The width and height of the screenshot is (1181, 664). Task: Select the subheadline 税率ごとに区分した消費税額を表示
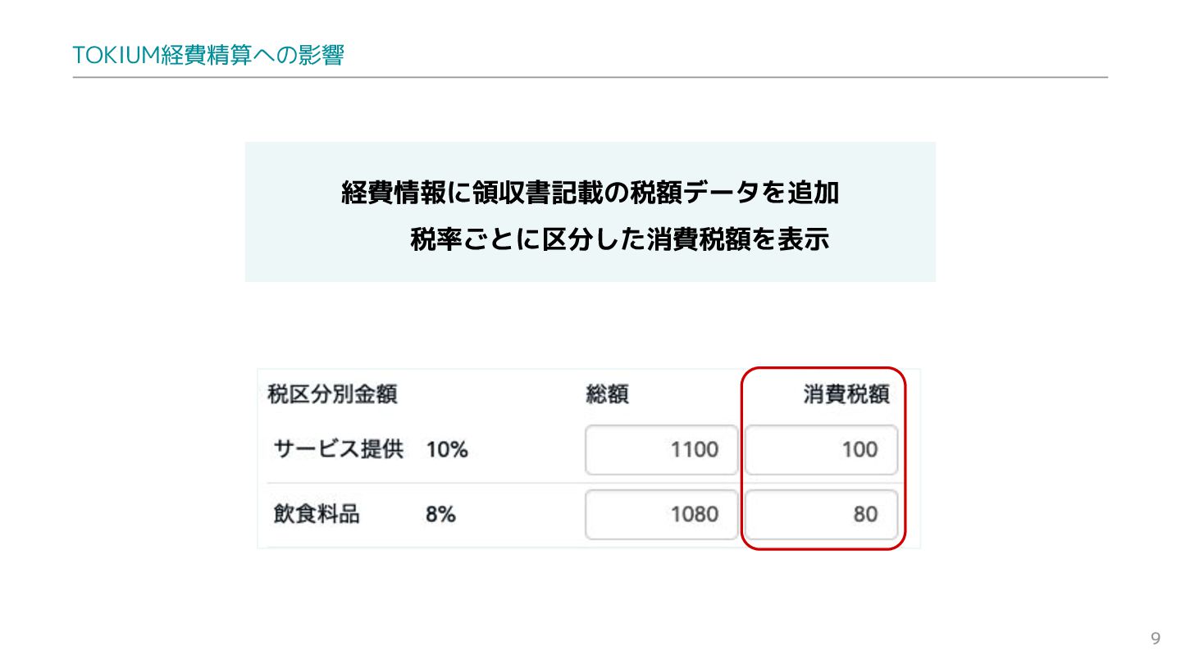619,241
